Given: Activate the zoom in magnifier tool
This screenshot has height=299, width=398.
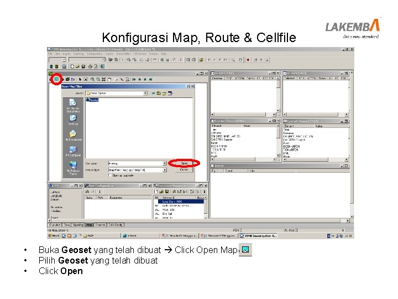Looking at the screenshot, I should 93,79.
